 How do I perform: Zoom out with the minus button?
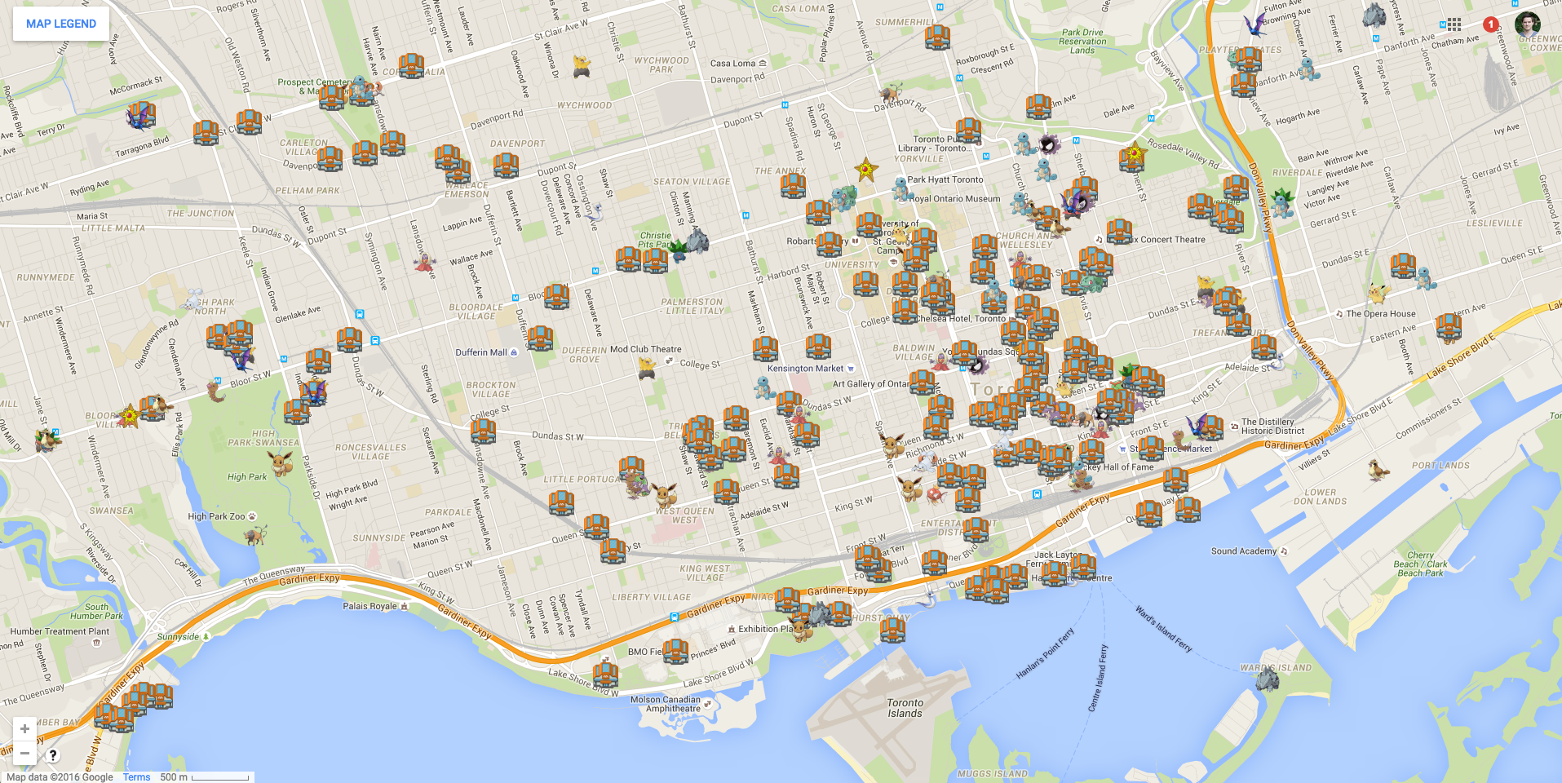pos(24,753)
